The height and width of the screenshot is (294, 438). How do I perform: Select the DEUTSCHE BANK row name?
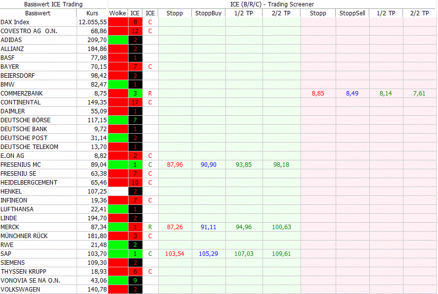(24, 129)
